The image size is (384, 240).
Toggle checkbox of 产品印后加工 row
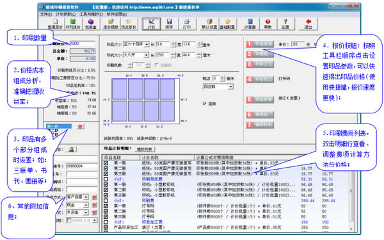tap(106, 227)
